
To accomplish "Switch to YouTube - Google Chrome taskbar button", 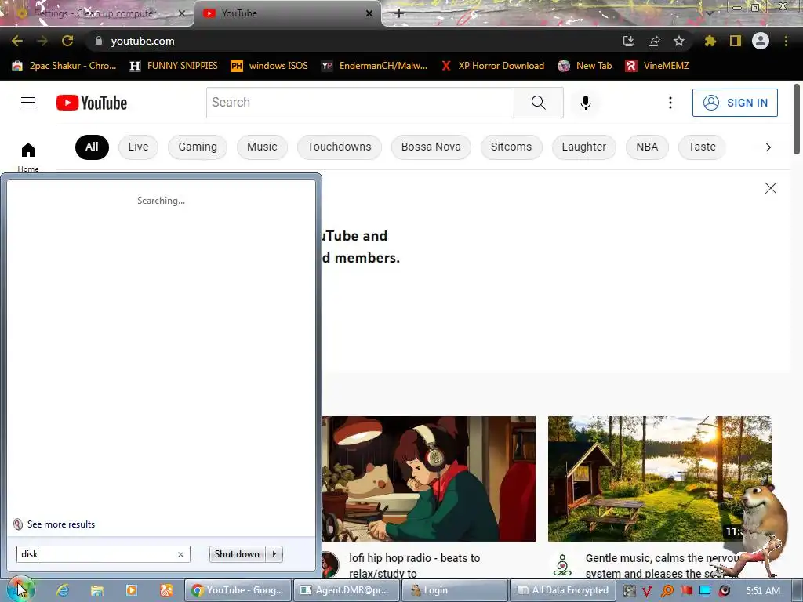I will pos(238,590).
